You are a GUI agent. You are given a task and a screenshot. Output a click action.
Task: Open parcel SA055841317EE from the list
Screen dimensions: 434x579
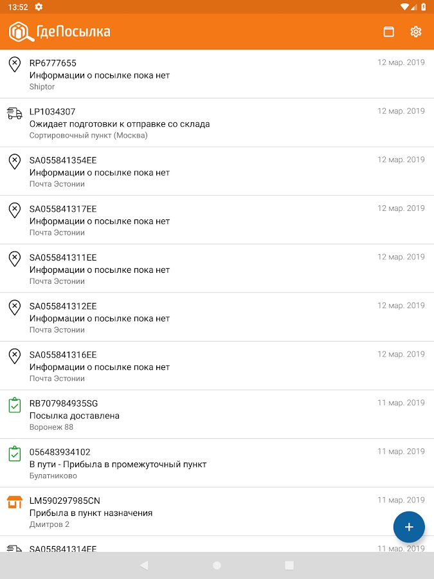[63, 209]
